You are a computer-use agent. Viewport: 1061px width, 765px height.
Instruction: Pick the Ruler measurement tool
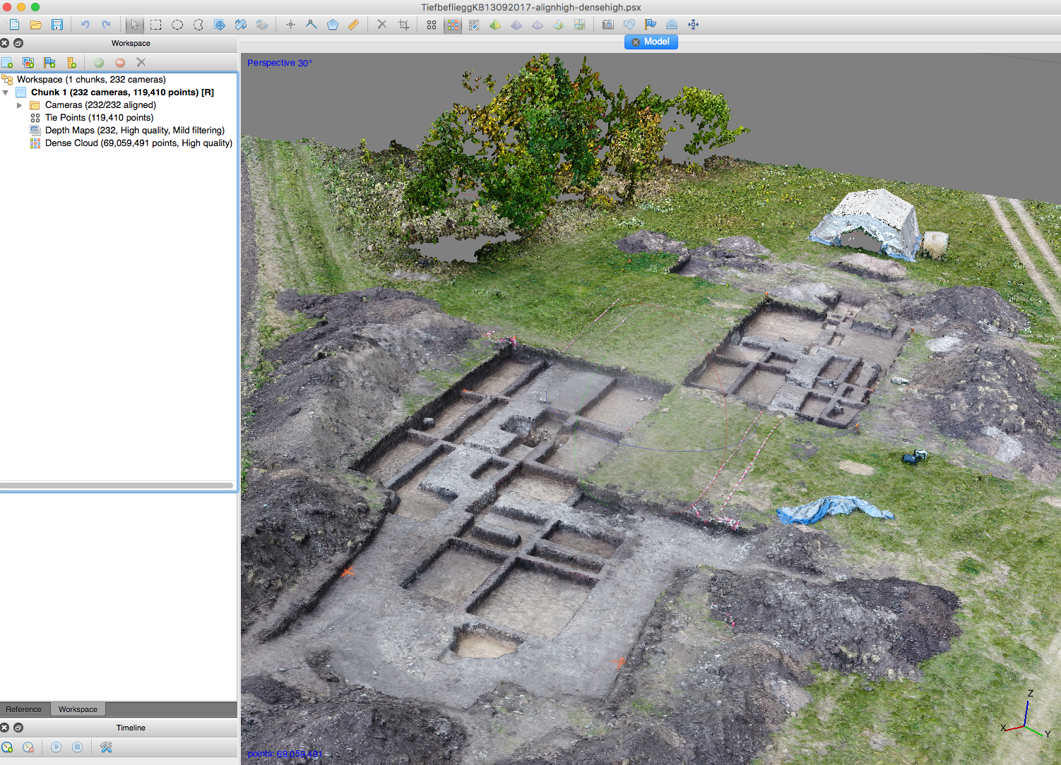coord(353,25)
